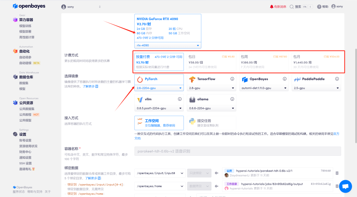This screenshot has width=357, height=197.
Task: Click the TensorFlow logo icon
Action: (x=192, y=79)
